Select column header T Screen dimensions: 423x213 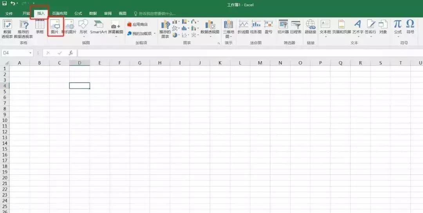click(x=401, y=63)
